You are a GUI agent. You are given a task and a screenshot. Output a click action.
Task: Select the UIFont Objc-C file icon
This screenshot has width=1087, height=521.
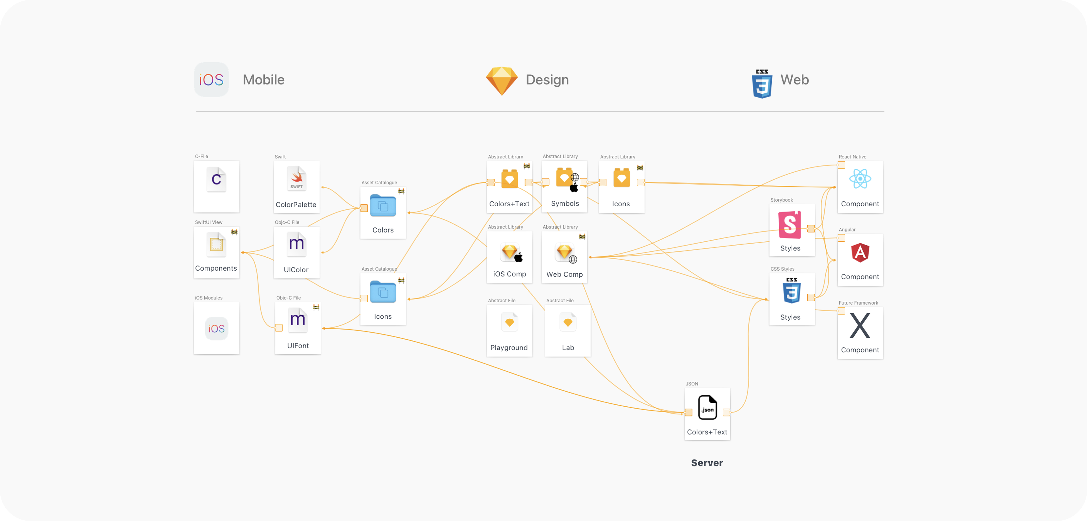coord(298,320)
